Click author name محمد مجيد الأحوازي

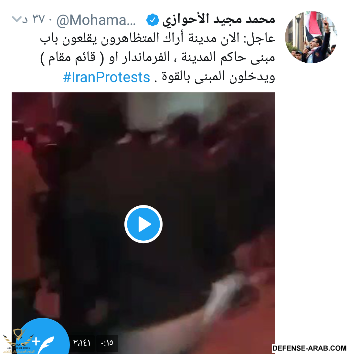tap(219, 19)
